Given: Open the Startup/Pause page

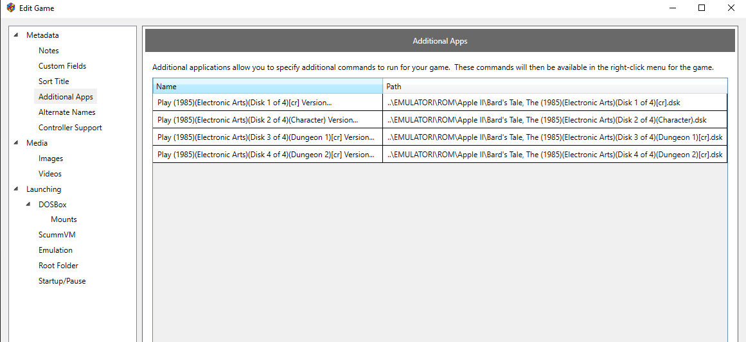Looking at the screenshot, I should coord(62,281).
